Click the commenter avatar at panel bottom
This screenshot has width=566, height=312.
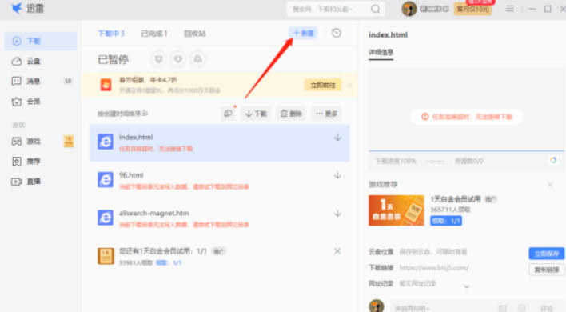pyautogui.click(x=376, y=306)
